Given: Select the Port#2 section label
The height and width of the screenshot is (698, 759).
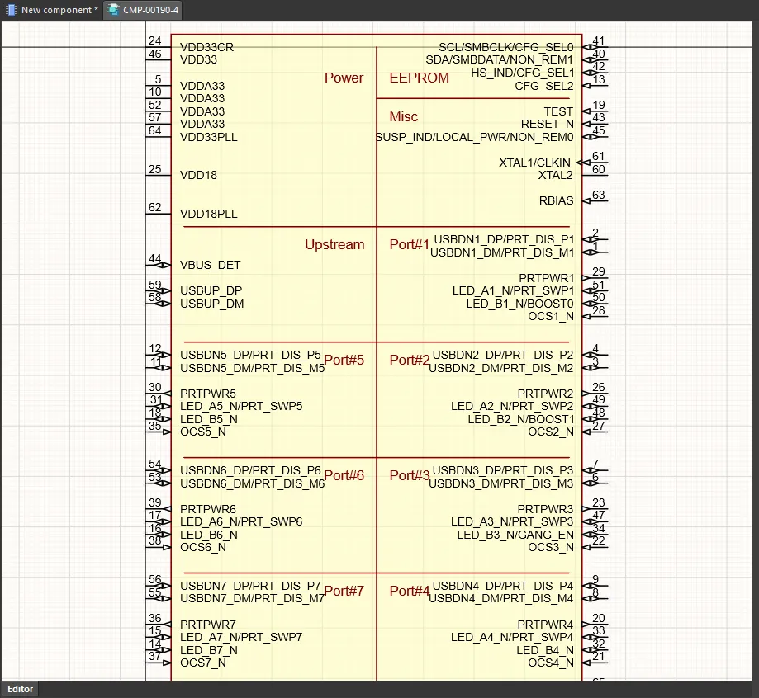Looking at the screenshot, I should pos(410,360).
